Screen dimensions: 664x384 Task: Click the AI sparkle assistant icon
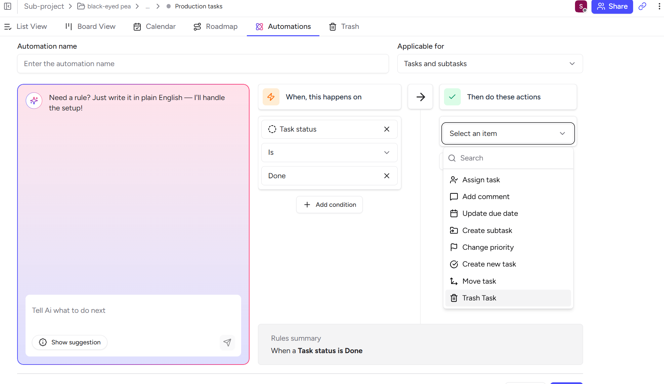pyautogui.click(x=34, y=100)
